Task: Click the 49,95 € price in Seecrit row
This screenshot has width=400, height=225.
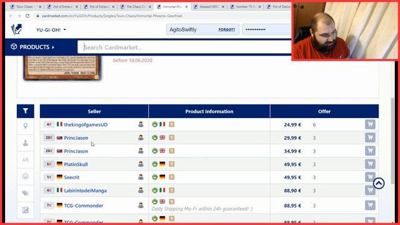Action: coord(292,177)
